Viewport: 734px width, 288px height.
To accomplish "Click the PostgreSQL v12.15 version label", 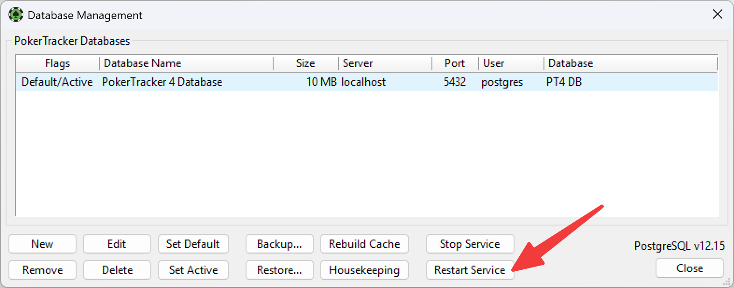I will [x=679, y=246].
